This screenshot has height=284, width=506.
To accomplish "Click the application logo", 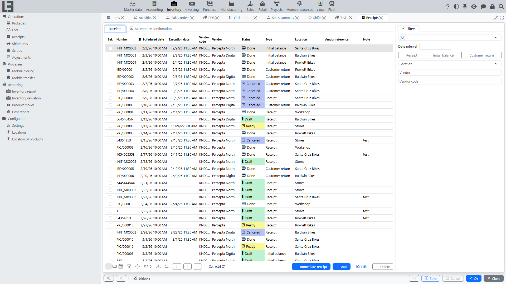I will pyautogui.click(x=8, y=7).
